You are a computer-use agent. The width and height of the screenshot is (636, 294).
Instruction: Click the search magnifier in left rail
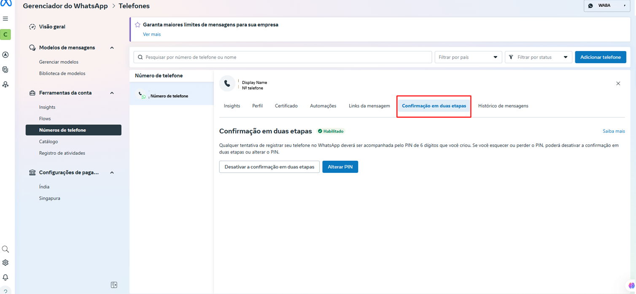(x=5, y=249)
